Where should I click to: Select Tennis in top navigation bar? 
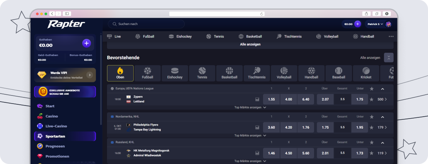click(215, 37)
